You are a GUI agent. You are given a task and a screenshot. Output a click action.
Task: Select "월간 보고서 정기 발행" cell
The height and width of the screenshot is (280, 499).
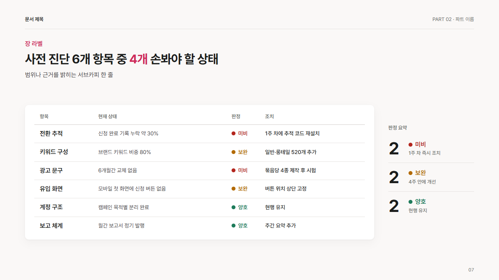(121, 226)
